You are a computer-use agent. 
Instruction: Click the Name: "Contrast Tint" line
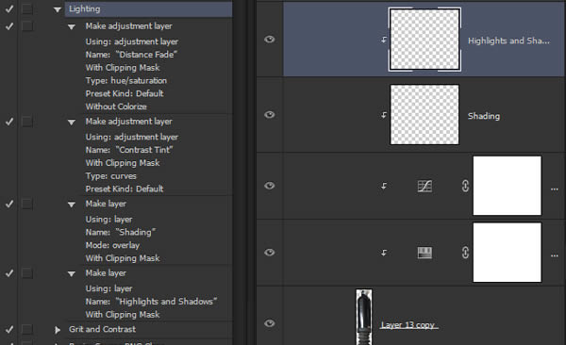(x=129, y=150)
